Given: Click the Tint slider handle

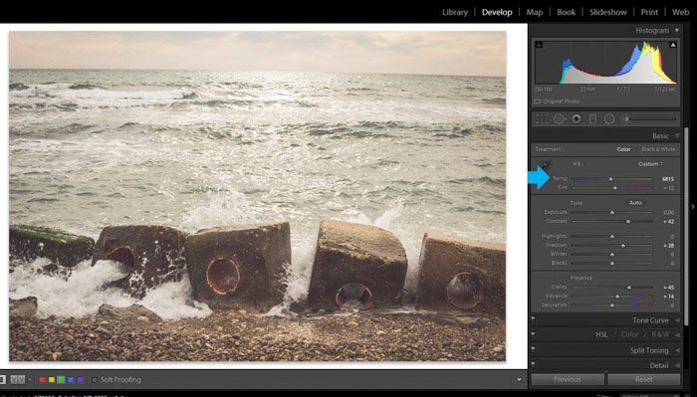Looking at the screenshot, I should click(614, 188).
